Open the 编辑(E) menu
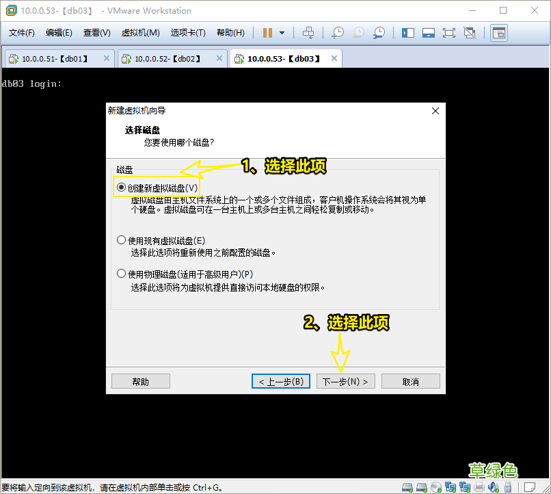 pos(59,33)
